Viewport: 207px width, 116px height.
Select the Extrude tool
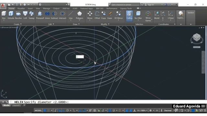[x=11, y=15]
